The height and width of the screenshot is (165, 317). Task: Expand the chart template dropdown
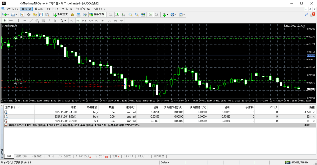185,14
